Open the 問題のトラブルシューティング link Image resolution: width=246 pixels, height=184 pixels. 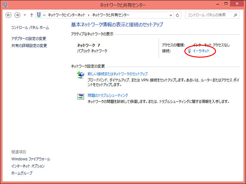pyautogui.click(x=108, y=96)
